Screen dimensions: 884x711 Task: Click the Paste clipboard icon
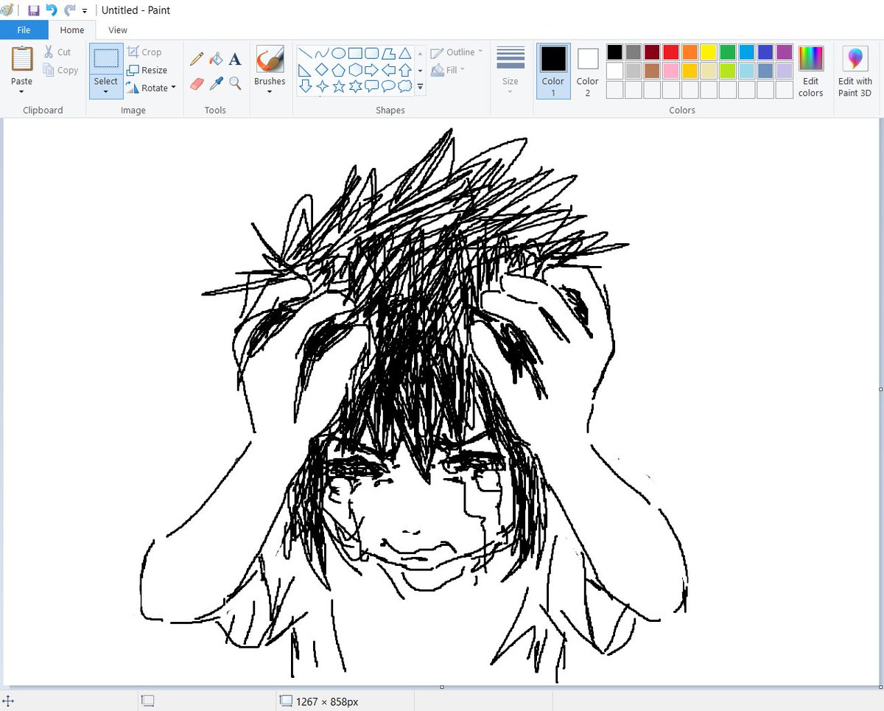(22, 59)
